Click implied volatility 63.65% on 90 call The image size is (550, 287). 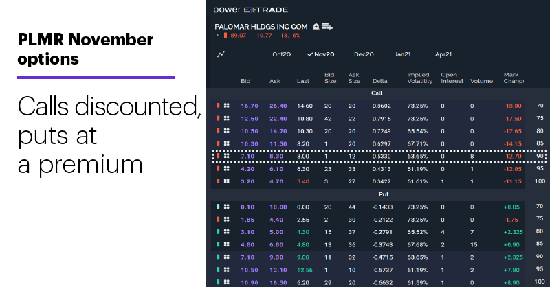pyautogui.click(x=417, y=157)
